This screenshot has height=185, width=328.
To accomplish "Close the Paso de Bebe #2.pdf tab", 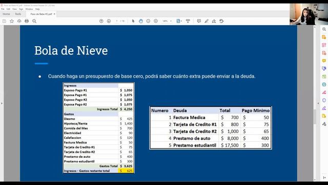I will 54,14.
